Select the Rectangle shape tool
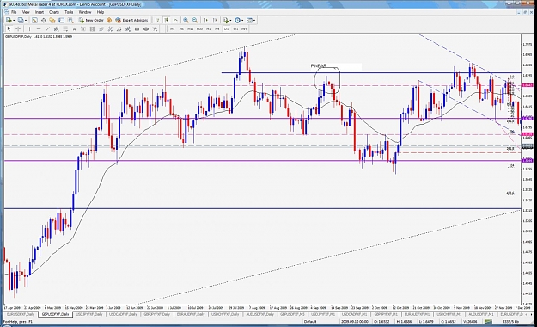Image resolution: width=537 pixels, height=327 pixels. click(x=137, y=28)
